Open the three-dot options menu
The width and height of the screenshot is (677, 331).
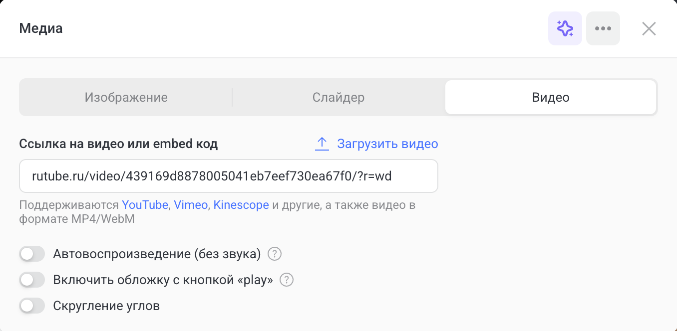[603, 28]
